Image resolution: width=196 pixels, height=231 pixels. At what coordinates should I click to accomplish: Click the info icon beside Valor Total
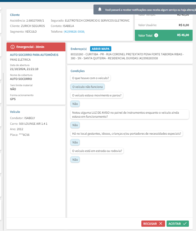(156, 35)
